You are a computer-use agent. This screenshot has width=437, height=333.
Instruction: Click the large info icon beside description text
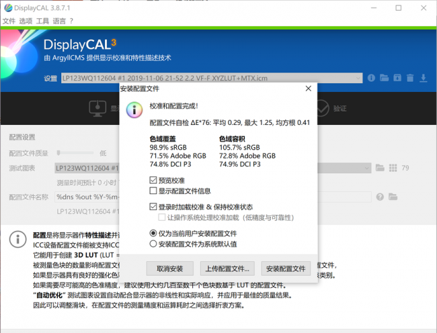point(18,239)
